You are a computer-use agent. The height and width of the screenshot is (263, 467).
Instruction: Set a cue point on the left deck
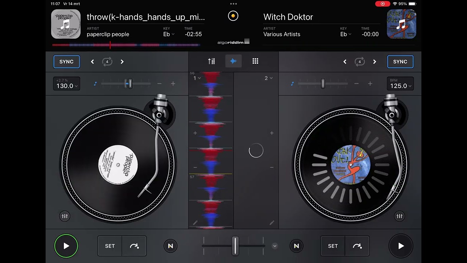[x=110, y=246]
